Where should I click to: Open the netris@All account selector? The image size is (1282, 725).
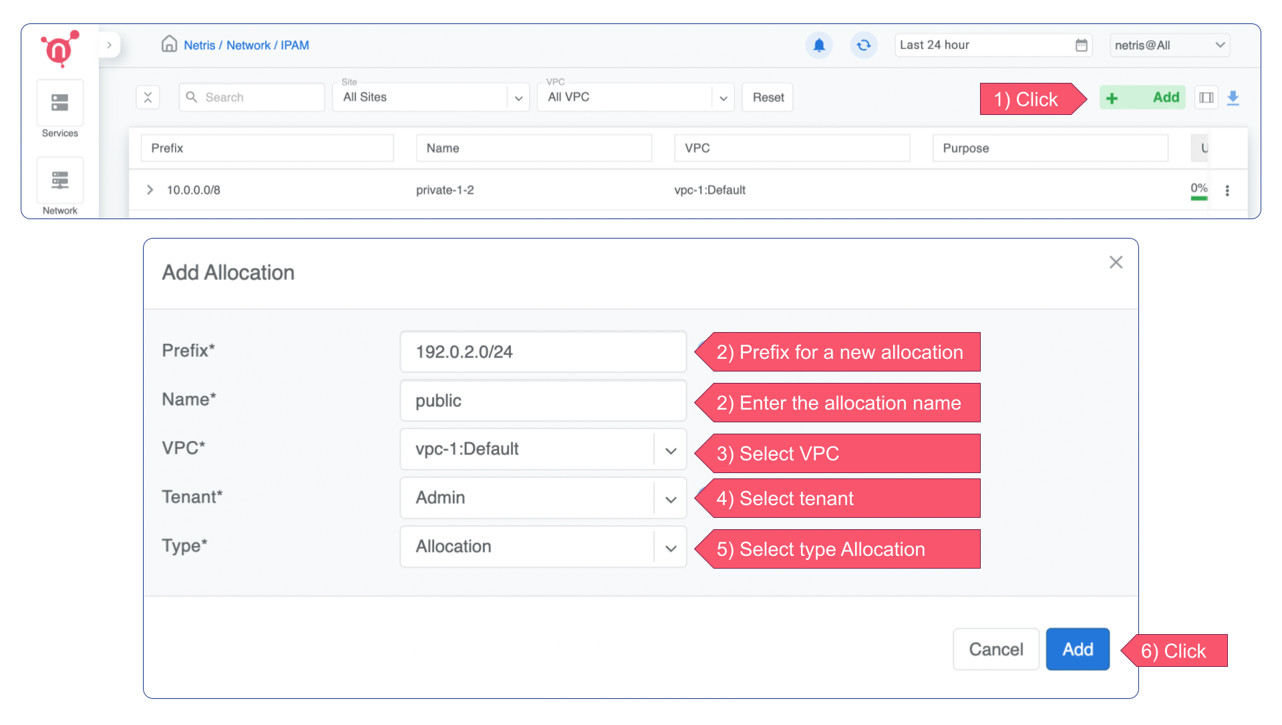(x=1168, y=45)
